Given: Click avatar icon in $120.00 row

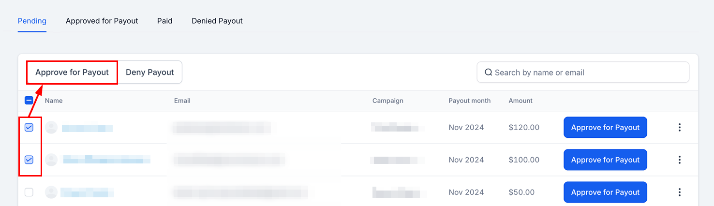Looking at the screenshot, I should click(x=51, y=128).
